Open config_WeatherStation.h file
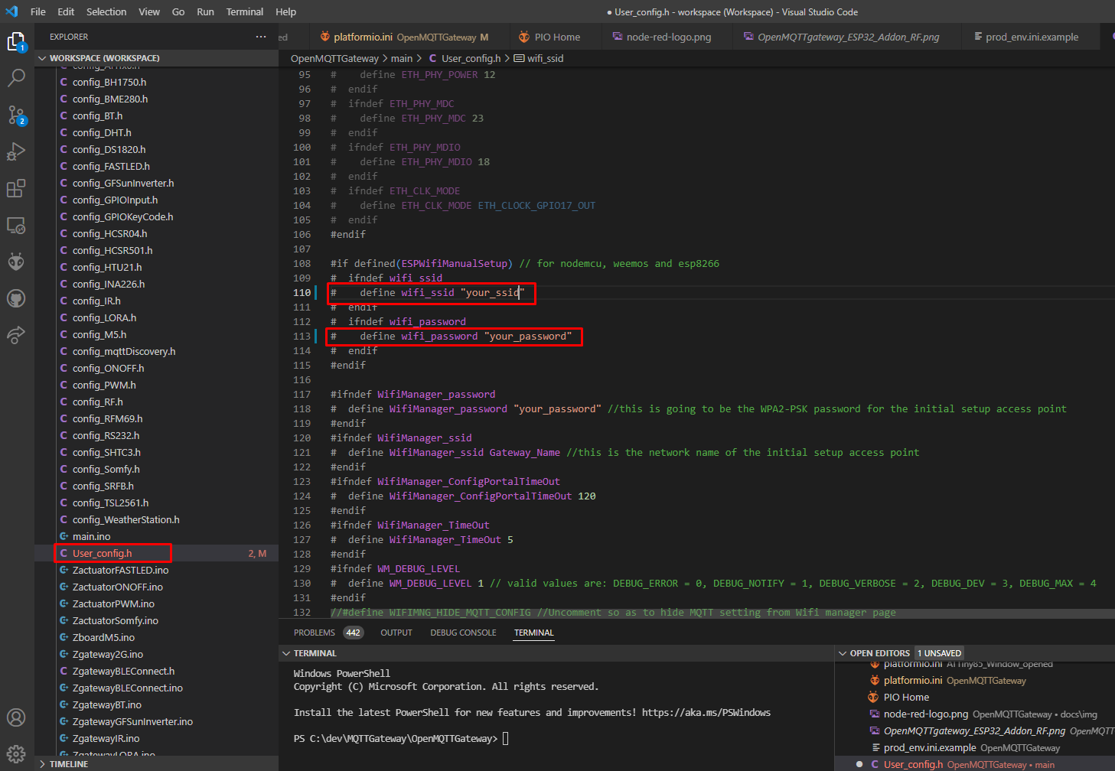1115x771 pixels. 157,519
